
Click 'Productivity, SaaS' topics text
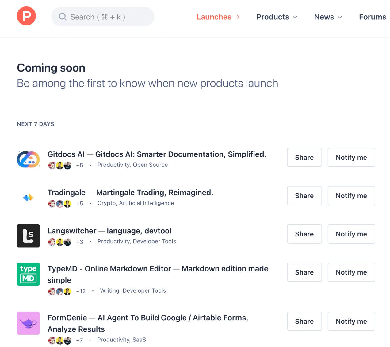pyautogui.click(x=121, y=340)
